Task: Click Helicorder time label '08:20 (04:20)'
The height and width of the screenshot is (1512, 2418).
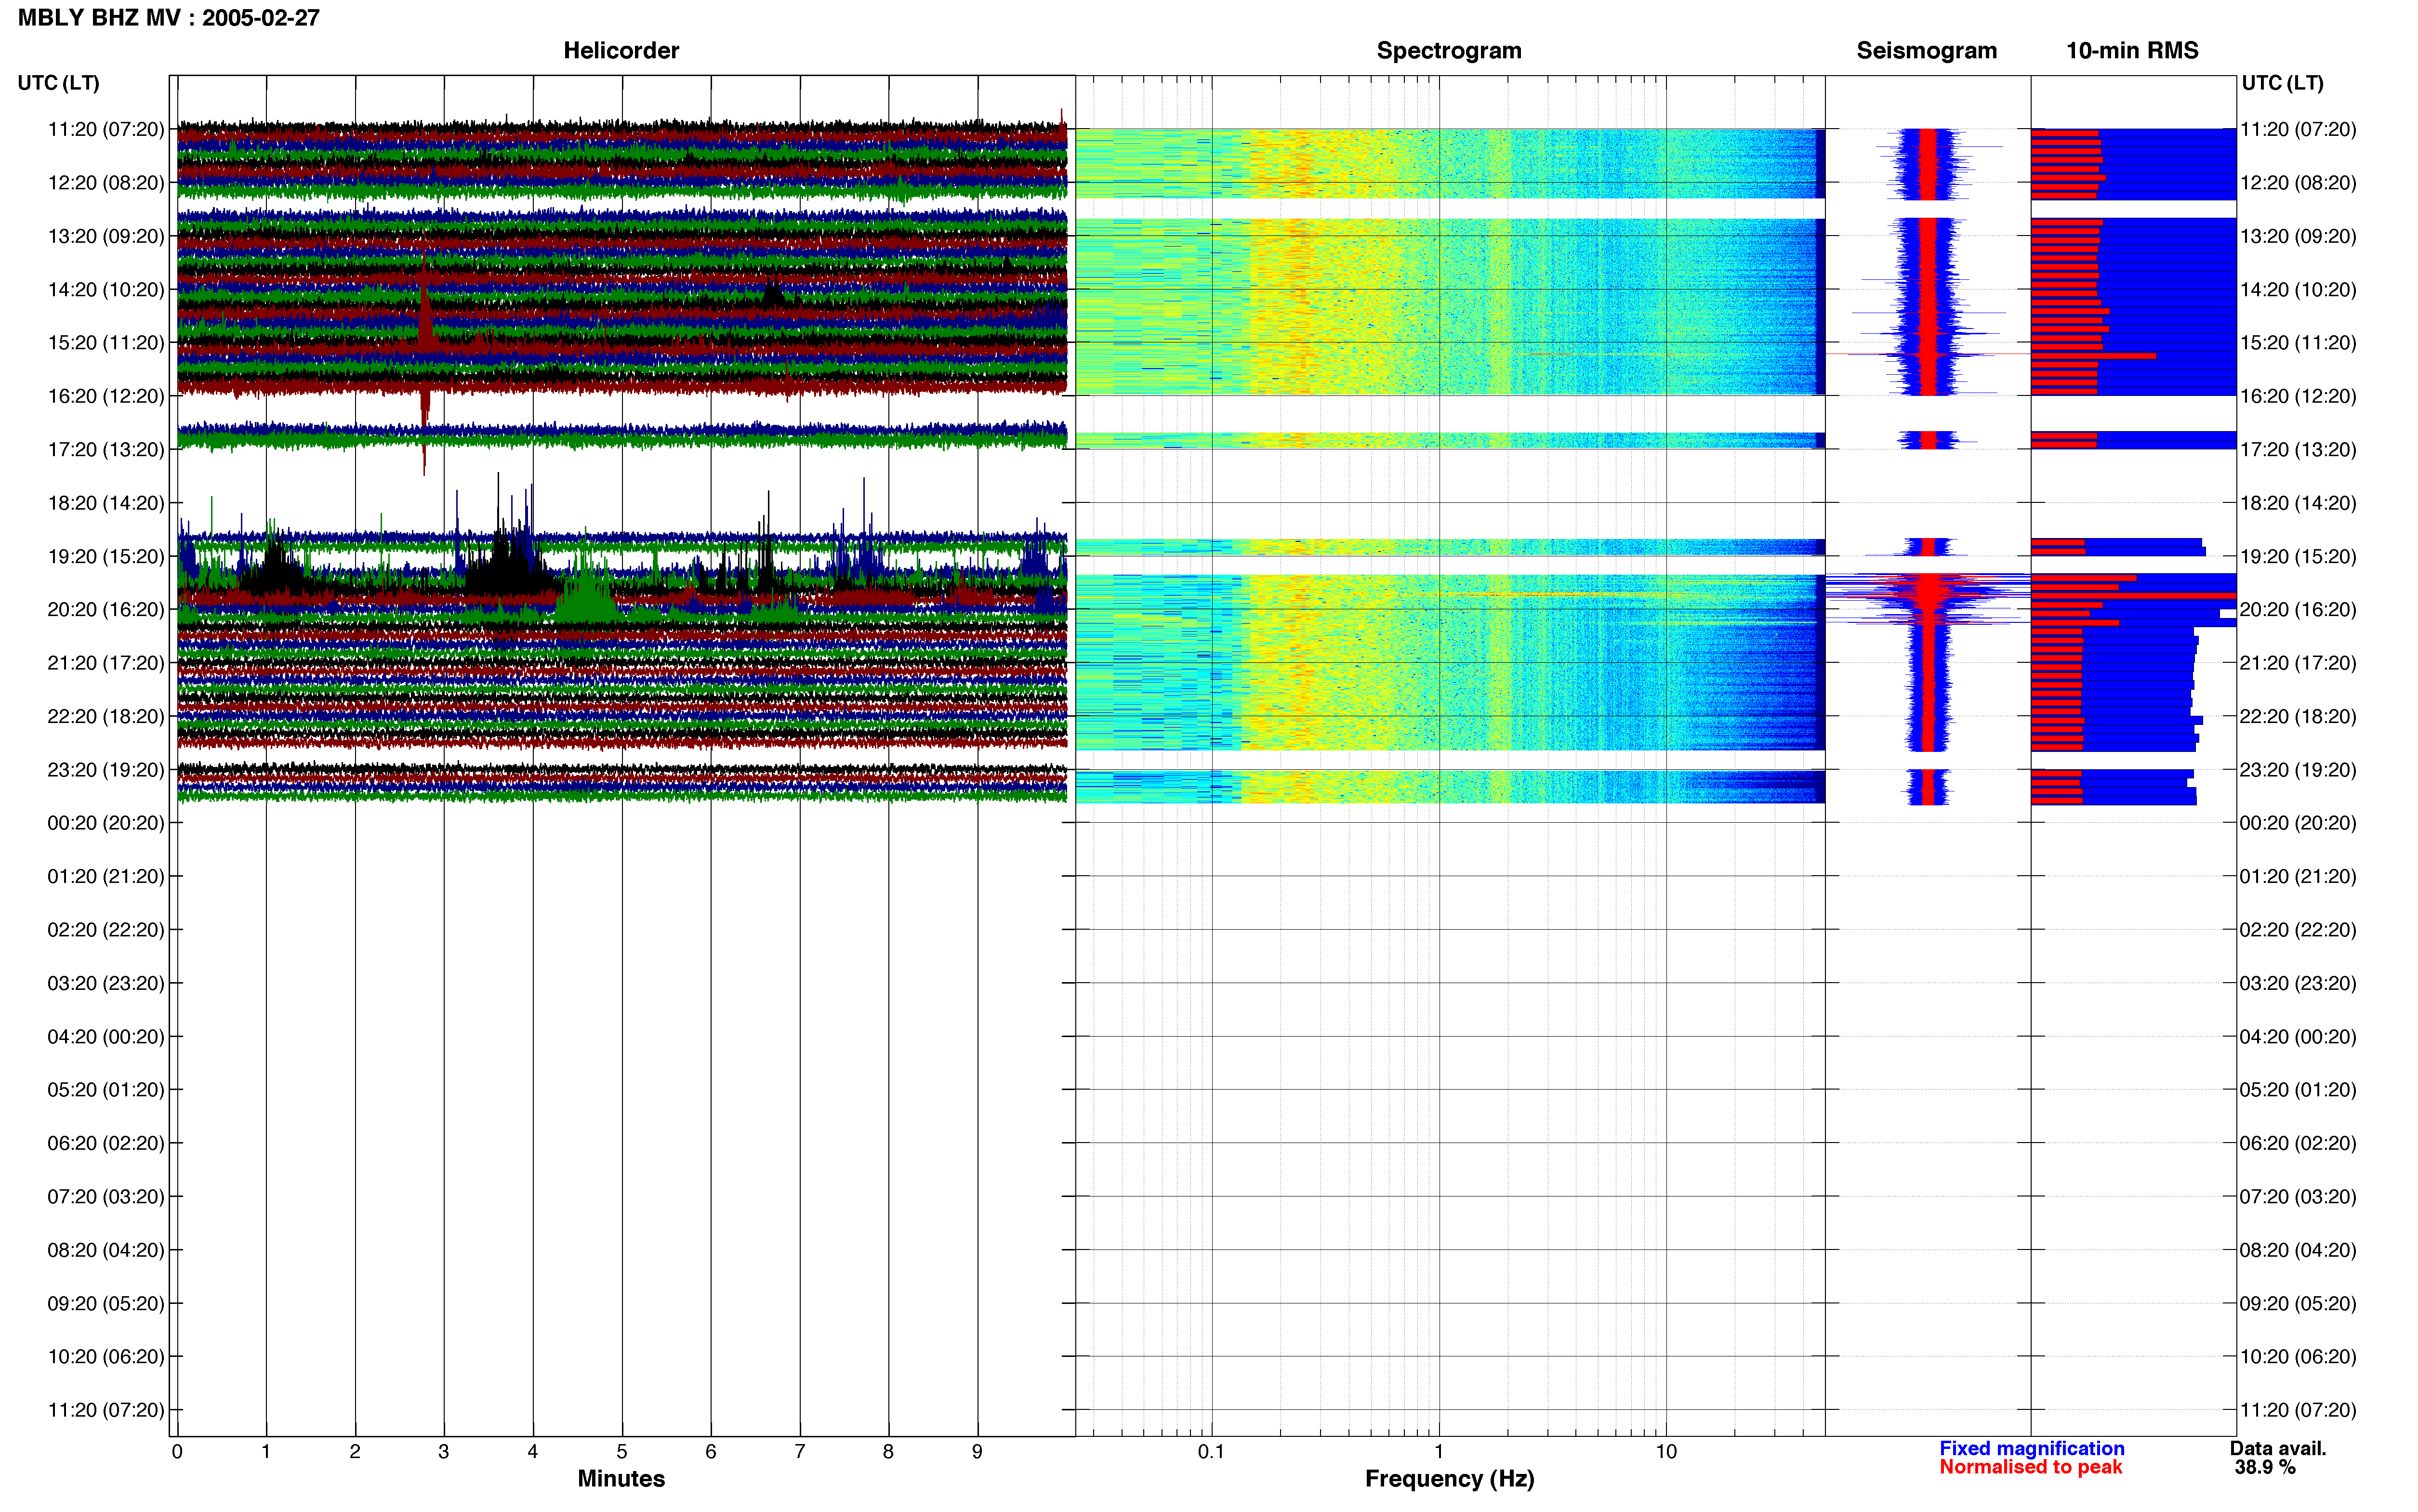Action: (x=106, y=1250)
